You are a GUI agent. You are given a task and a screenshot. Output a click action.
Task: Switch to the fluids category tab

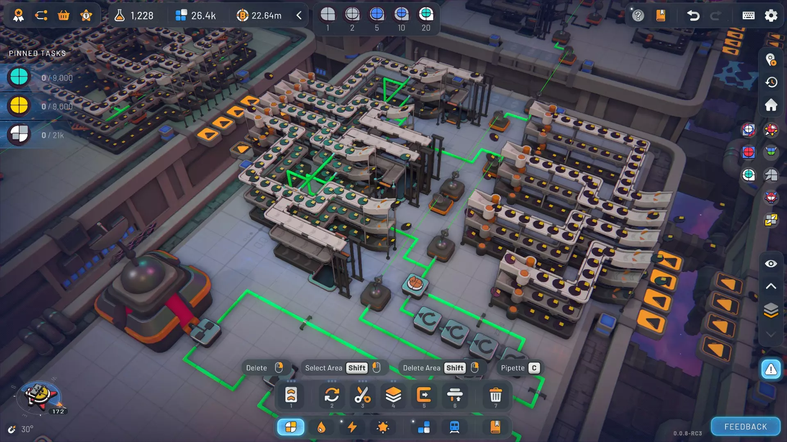(321, 427)
